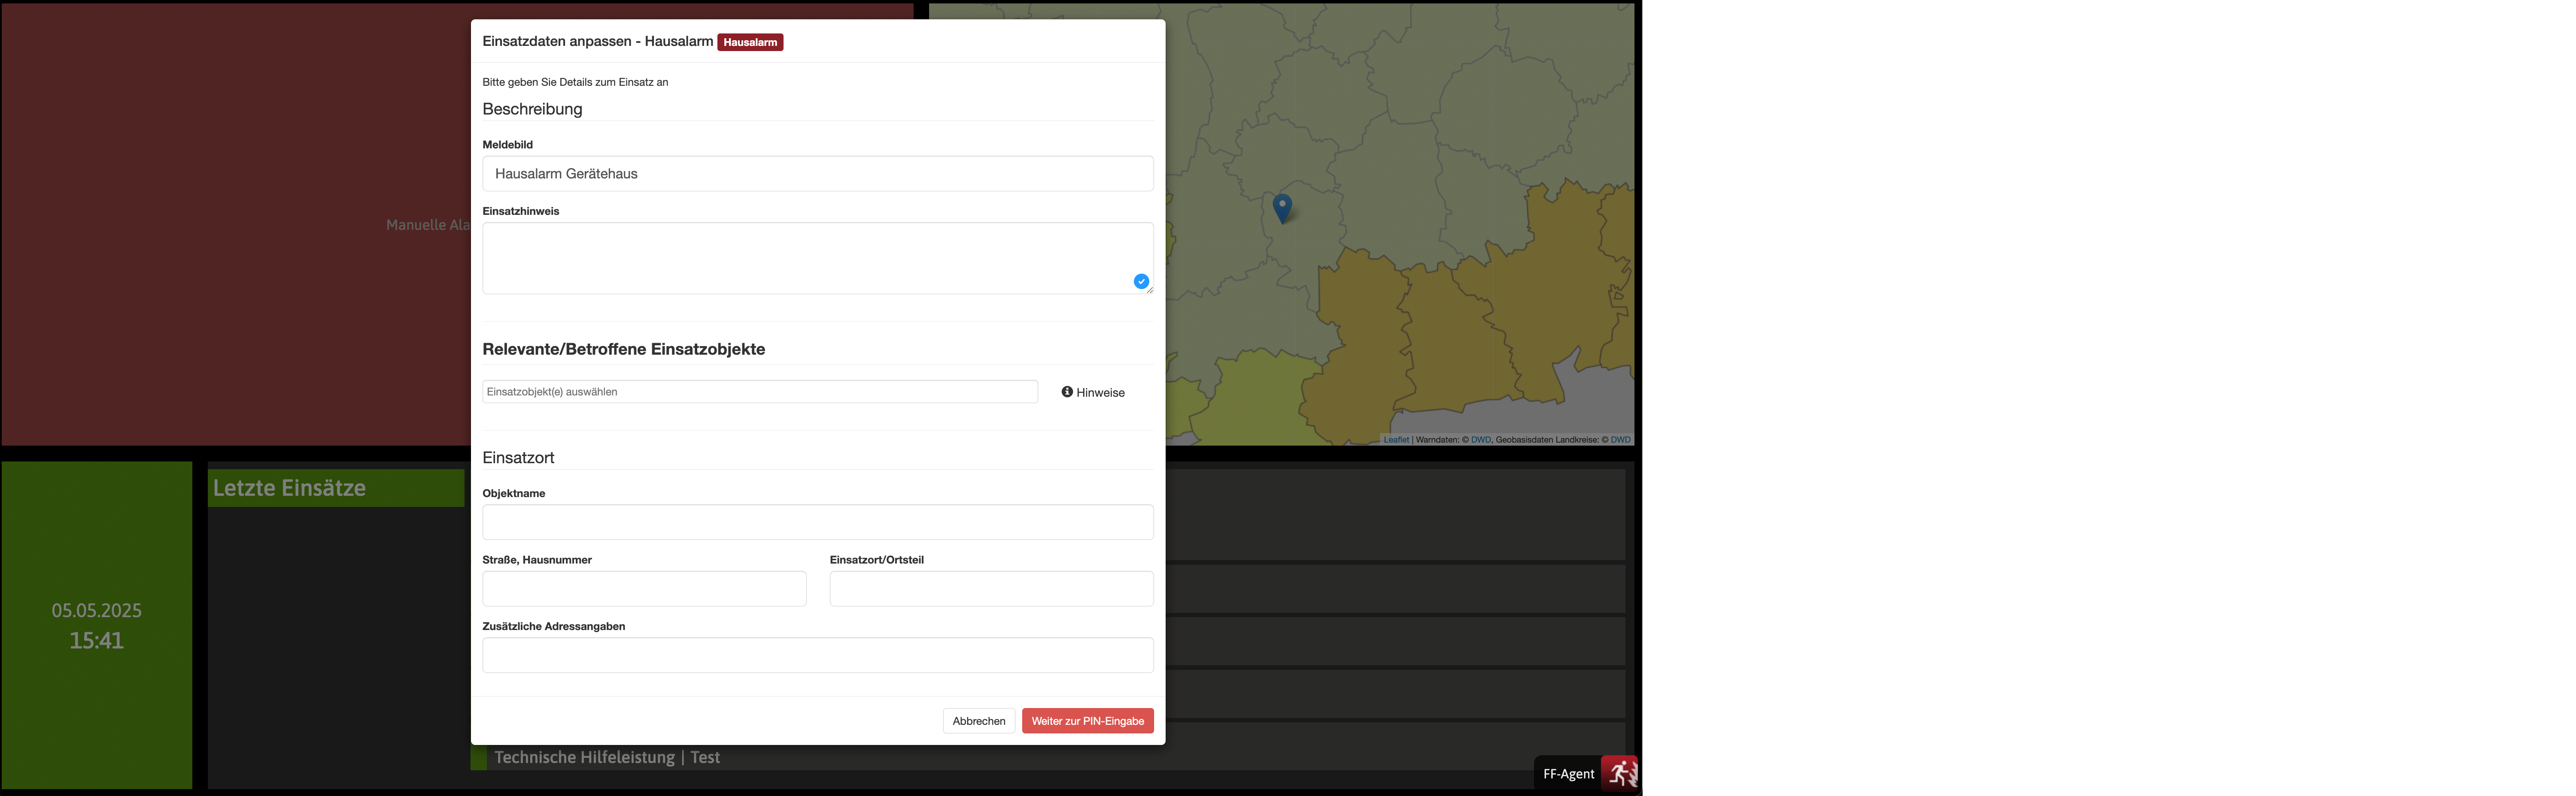Click the 05.05.2025 date display

97,610
